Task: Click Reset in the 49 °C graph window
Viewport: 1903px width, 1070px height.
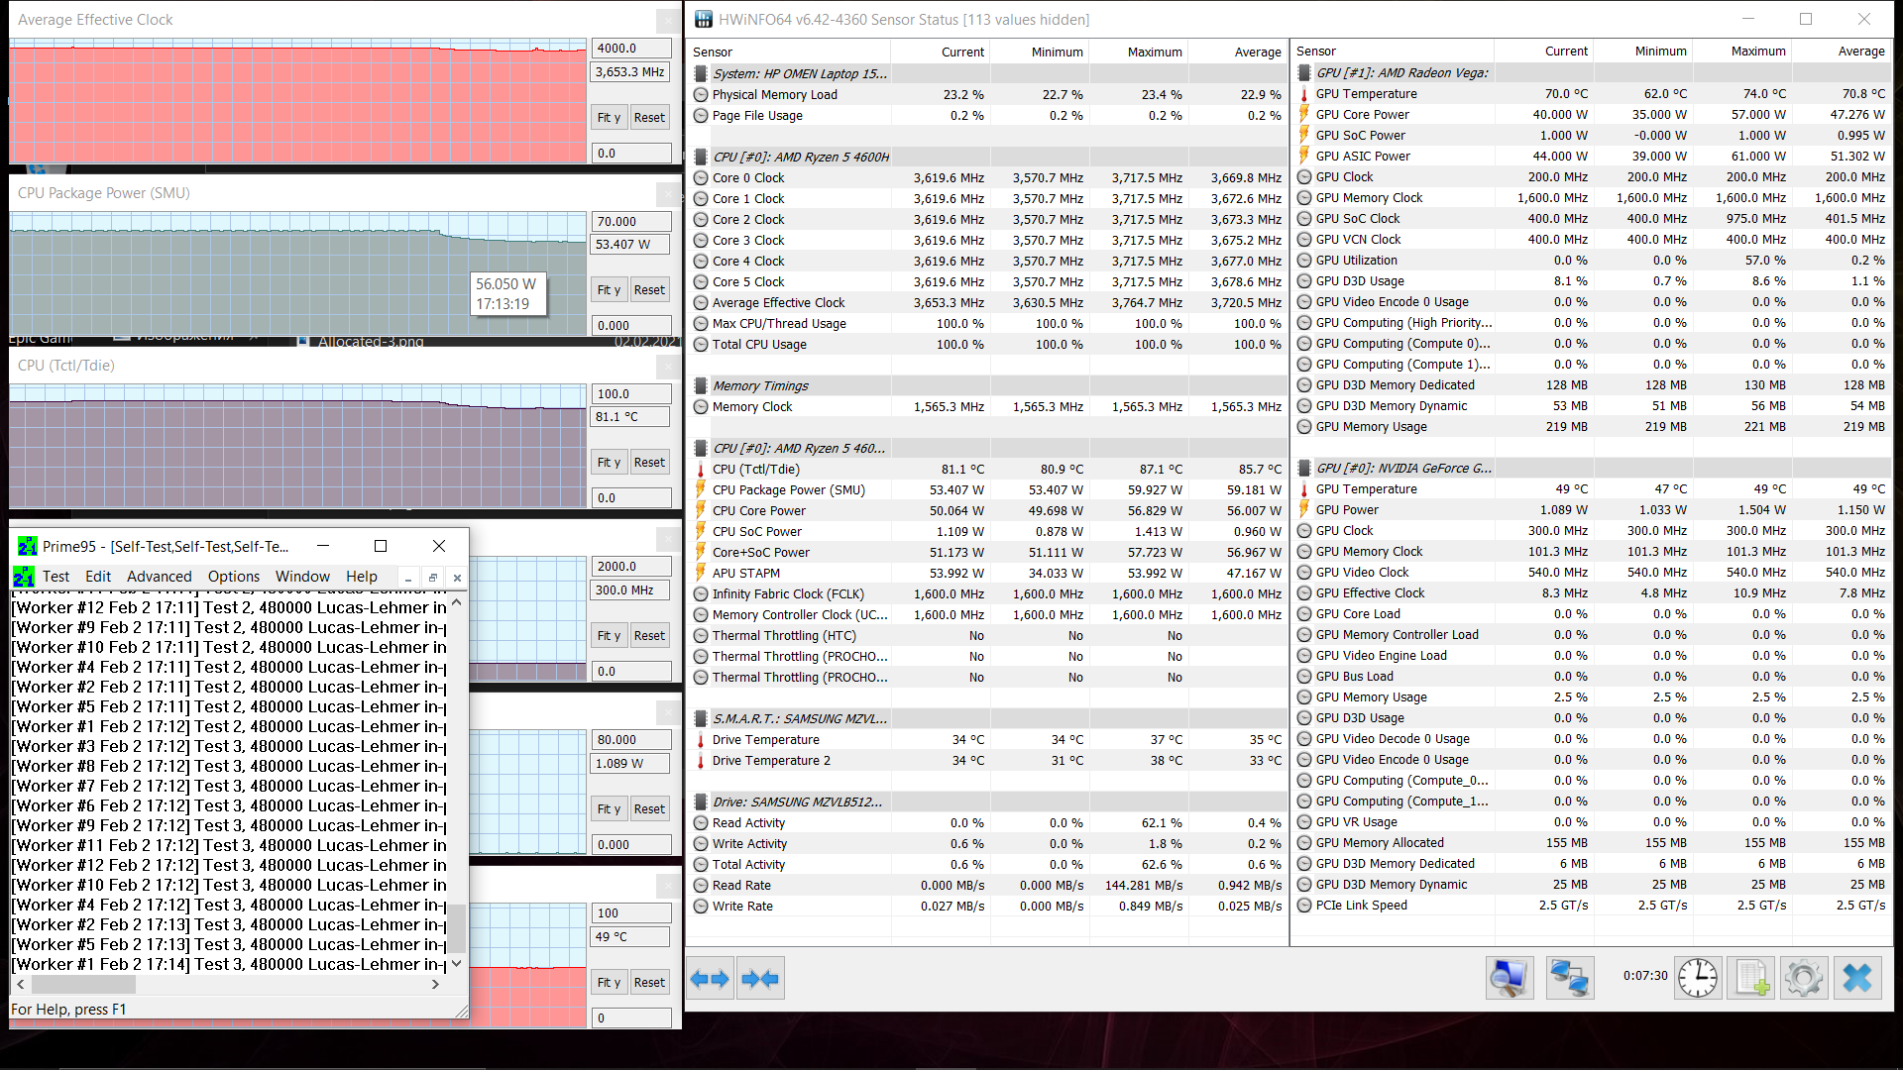Action: click(649, 983)
